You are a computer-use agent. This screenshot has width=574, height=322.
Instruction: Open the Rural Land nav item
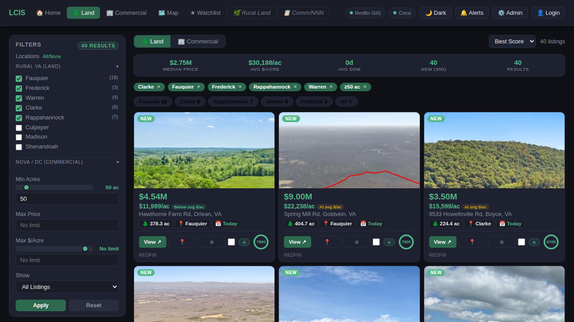coord(252,13)
